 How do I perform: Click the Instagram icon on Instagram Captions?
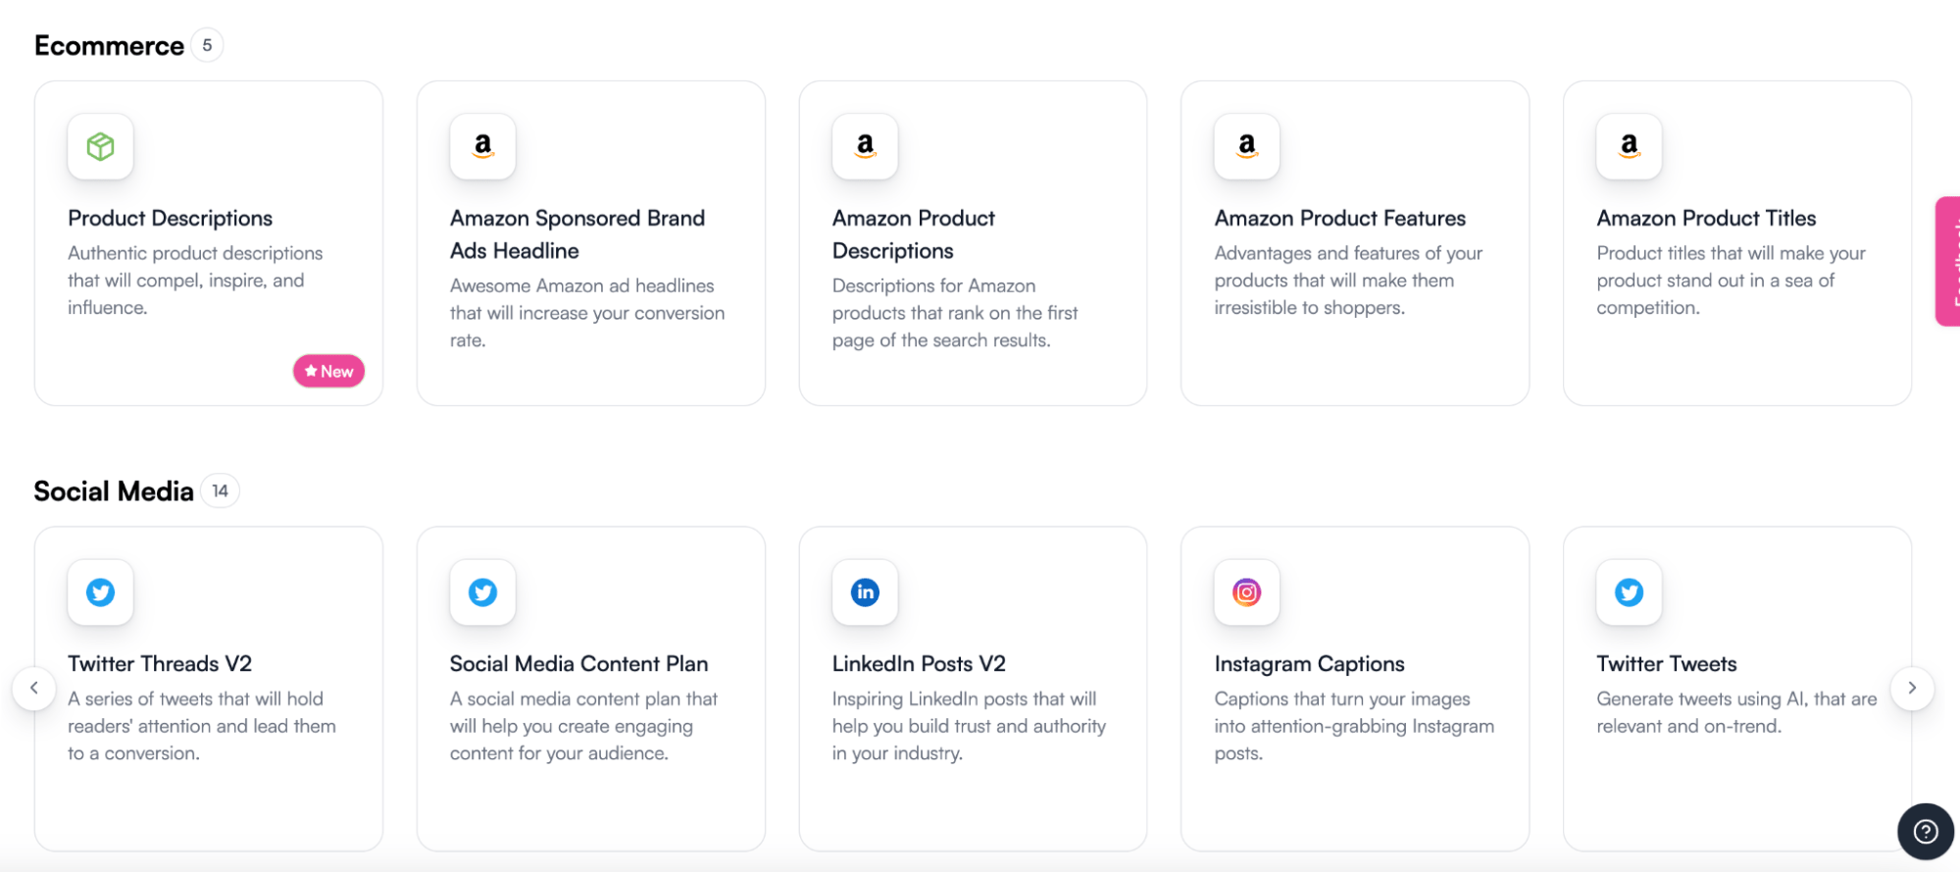(x=1246, y=592)
